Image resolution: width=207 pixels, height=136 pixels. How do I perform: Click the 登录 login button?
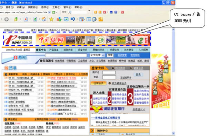coord(138,75)
